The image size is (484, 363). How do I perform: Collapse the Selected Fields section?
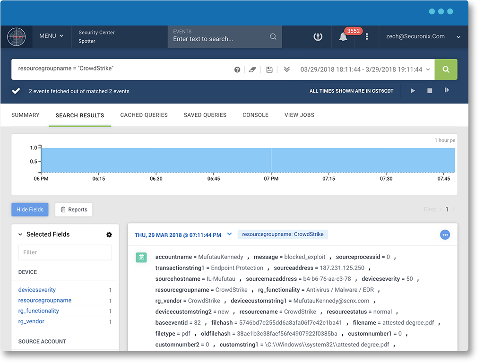[20, 234]
